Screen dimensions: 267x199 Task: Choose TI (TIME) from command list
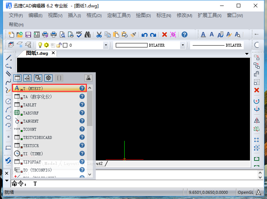[33, 153]
